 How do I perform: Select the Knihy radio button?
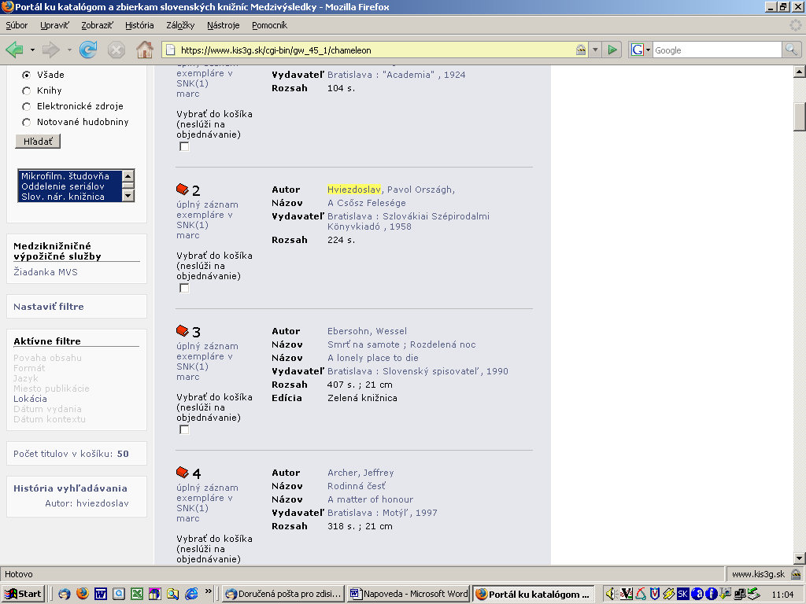pyautogui.click(x=27, y=90)
